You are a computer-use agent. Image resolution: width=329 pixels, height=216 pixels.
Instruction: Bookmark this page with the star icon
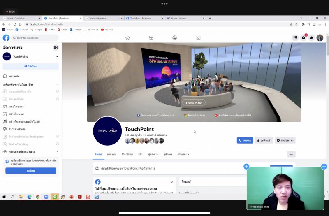(296, 24)
